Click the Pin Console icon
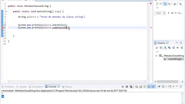Viewport: 185px width, 104px height. (159, 87)
